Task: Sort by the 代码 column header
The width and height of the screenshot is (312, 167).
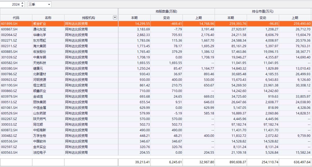Action: click(16, 18)
